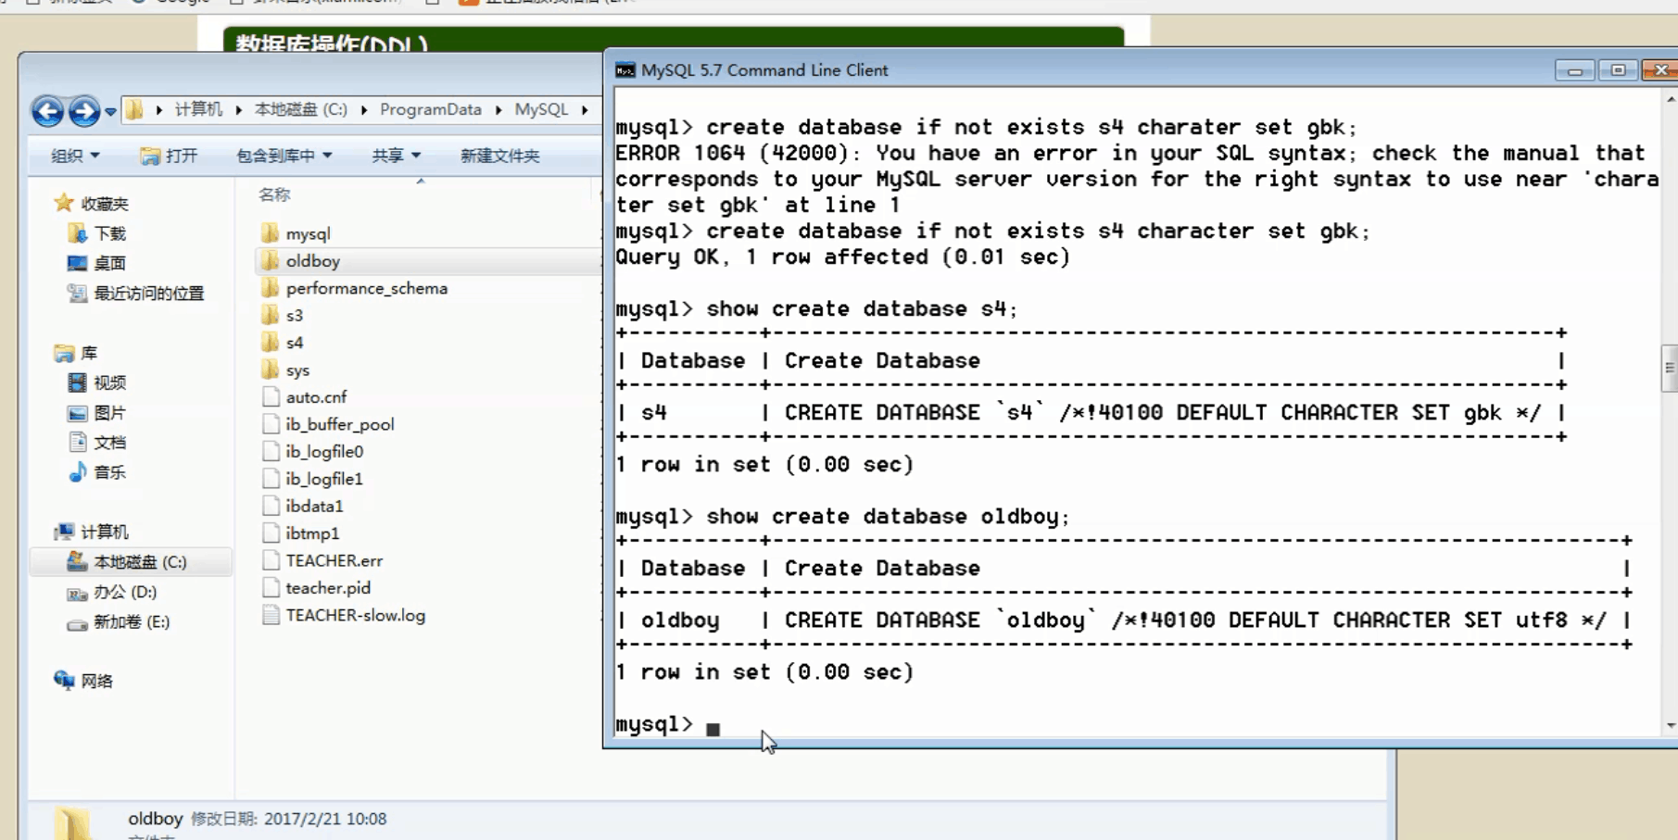Open the 图片 library

click(x=109, y=413)
